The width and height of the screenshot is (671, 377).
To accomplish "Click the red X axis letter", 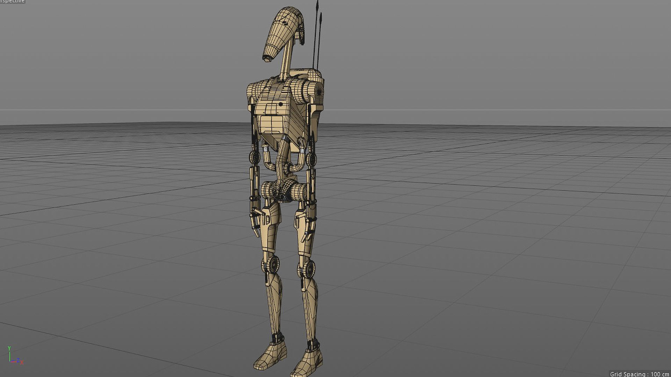I will click(x=22, y=363).
